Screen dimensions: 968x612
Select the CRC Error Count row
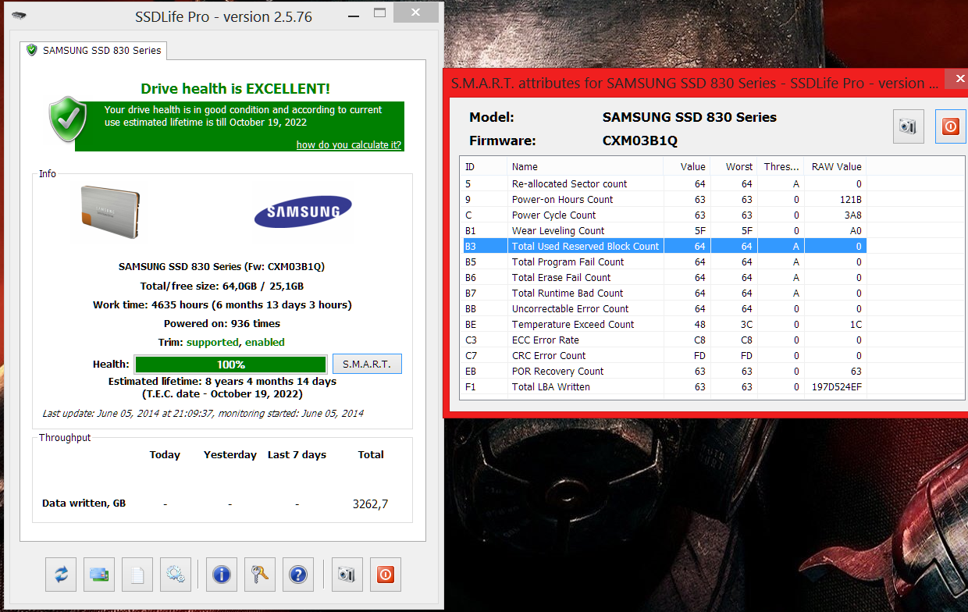664,355
